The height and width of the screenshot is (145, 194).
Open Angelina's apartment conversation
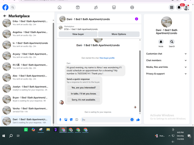tap(26, 34)
